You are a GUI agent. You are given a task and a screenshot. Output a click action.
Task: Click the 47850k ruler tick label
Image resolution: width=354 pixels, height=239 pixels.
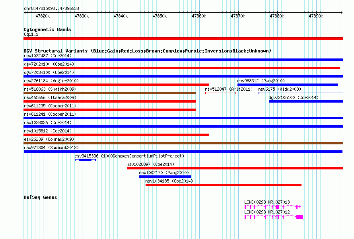[159, 16]
